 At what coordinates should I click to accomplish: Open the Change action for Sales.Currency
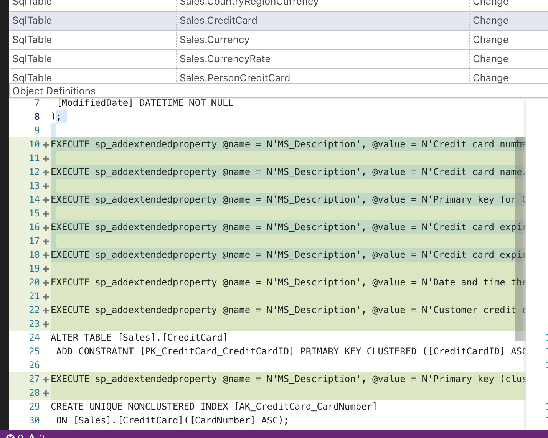pos(490,40)
